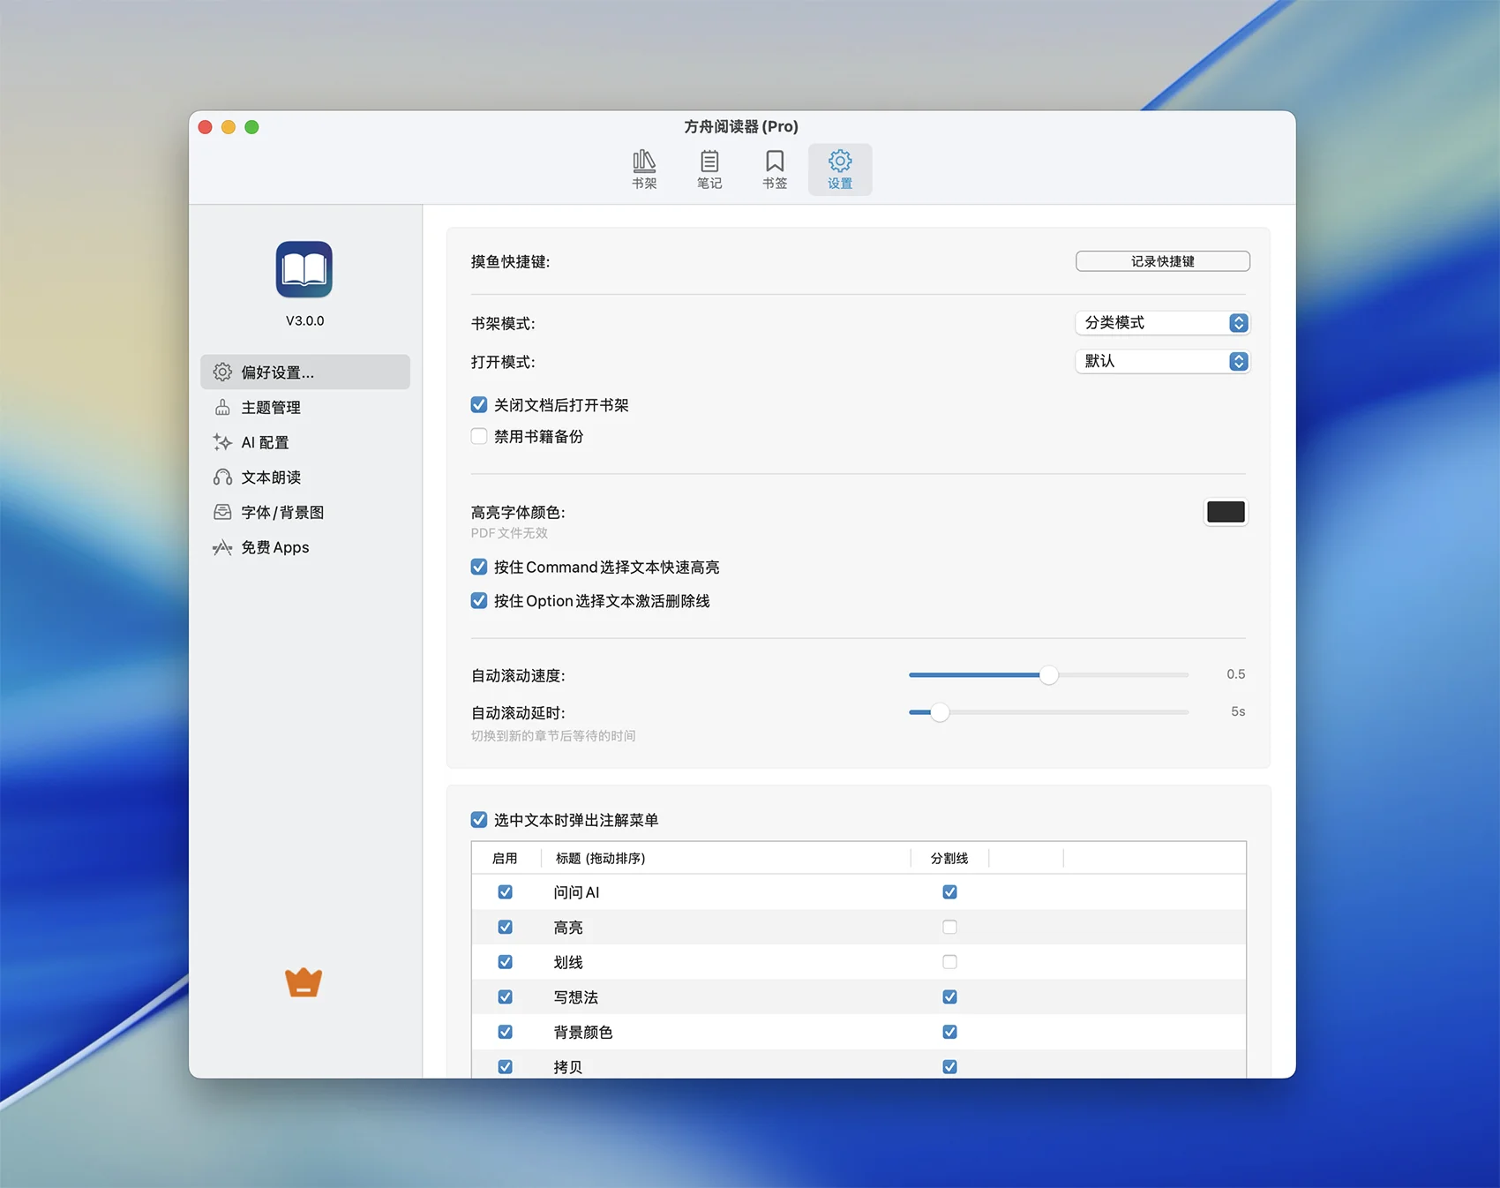Open 主题管理 theme management in sidebar

click(271, 408)
